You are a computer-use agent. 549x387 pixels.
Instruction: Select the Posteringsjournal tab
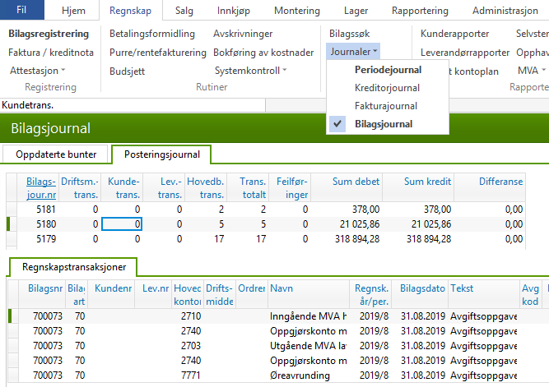[162, 154]
